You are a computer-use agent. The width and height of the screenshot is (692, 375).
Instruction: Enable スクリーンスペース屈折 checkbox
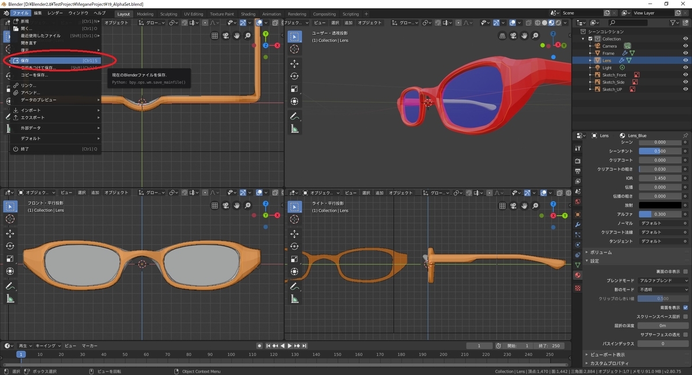point(685,317)
